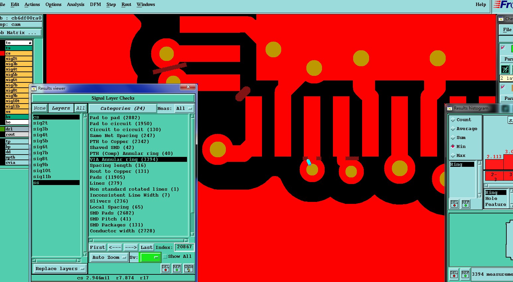The image size is (513, 282).
Task: Select the Count radio option
Action: 453,120
